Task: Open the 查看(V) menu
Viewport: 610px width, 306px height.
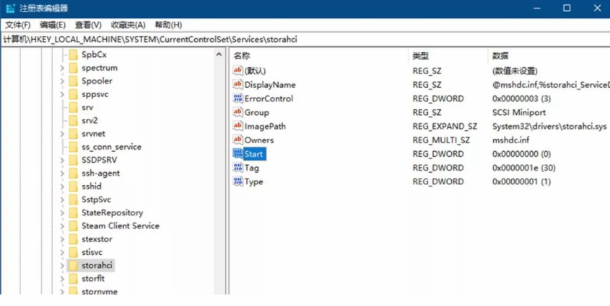Action: point(88,25)
